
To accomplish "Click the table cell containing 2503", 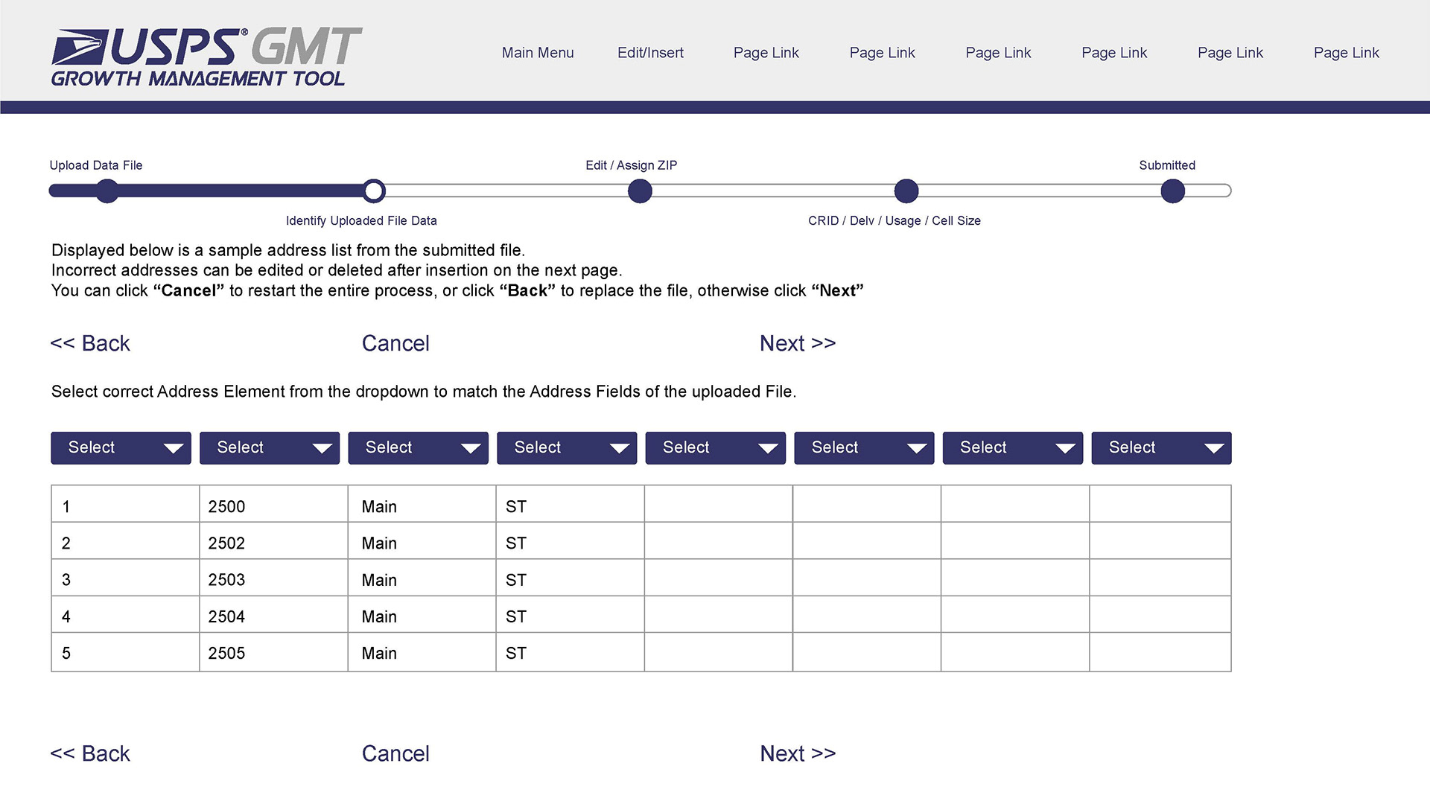I will pos(273,579).
